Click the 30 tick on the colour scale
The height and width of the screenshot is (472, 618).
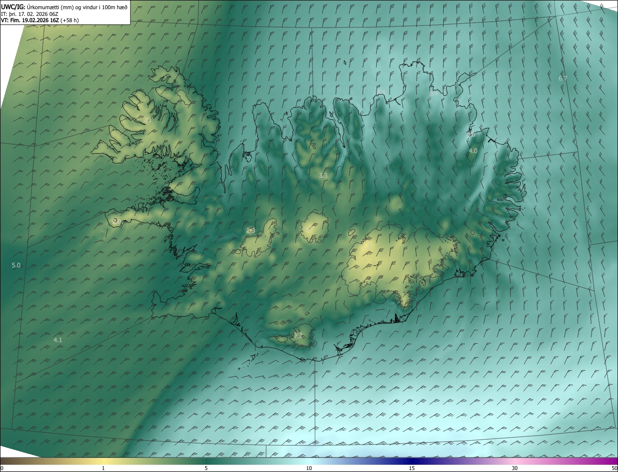click(515, 469)
